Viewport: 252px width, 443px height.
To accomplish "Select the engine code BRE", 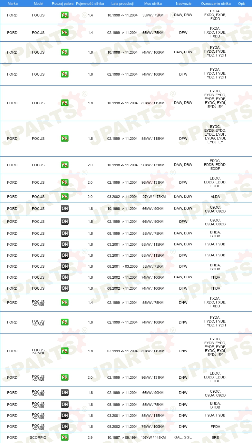I will coord(215,438).
